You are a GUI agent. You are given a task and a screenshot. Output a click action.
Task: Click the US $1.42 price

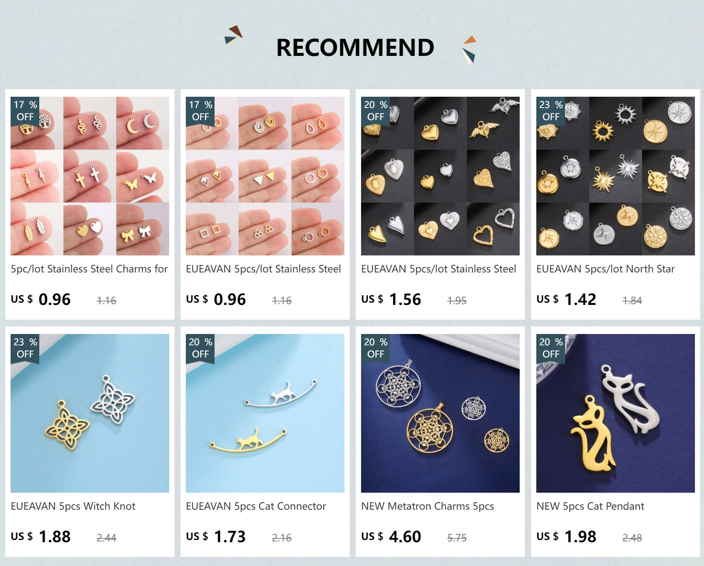(567, 299)
